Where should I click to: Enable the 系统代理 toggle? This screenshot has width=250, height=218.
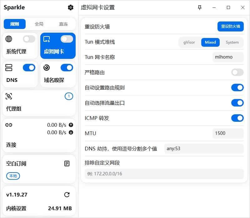click(x=29, y=39)
